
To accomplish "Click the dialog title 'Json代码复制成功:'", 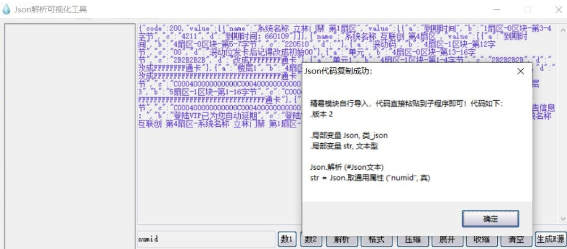I will point(338,71).
